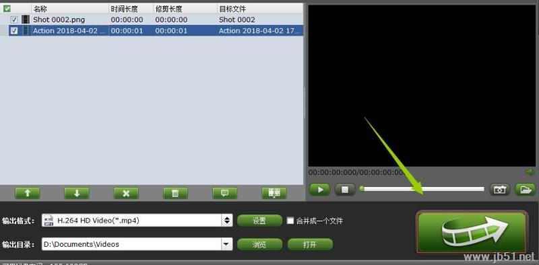Screen dimensions: 539x265
Task: Click target file cell Action 2018-04-02 17...
Action: click(x=260, y=31)
